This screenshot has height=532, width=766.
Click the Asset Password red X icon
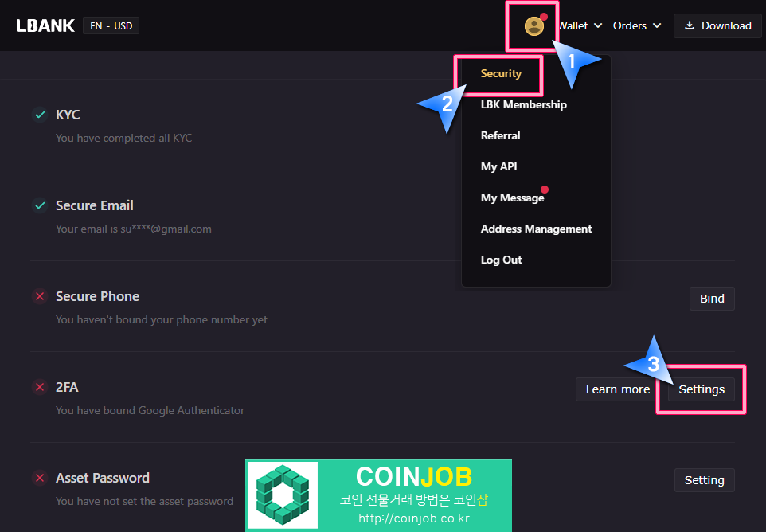40,478
